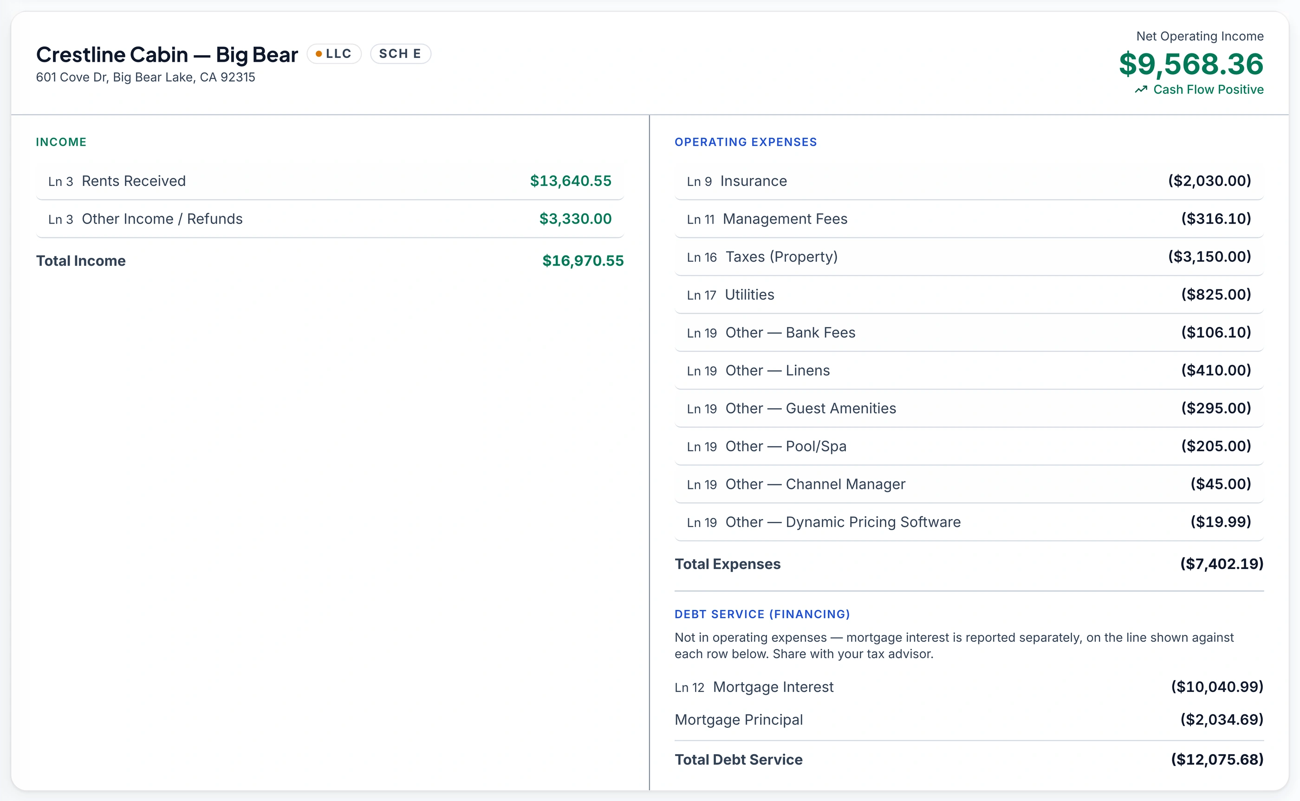Select the Other — Bank Fees row

pyautogui.click(x=969, y=333)
